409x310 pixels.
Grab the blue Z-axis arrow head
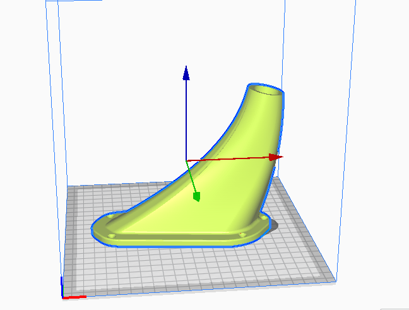pyautogui.click(x=186, y=73)
